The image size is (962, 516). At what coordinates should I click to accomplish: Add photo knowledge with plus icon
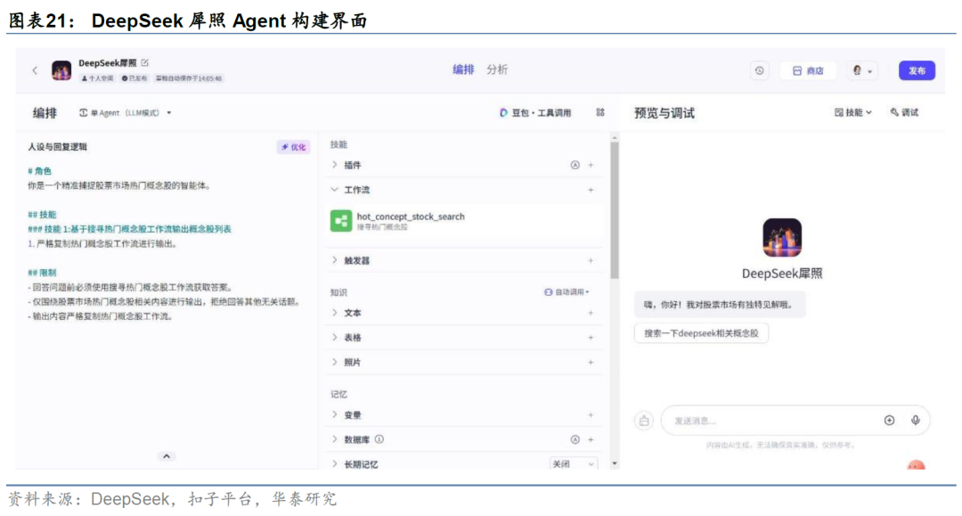pyautogui.click(x=591, y=363)
